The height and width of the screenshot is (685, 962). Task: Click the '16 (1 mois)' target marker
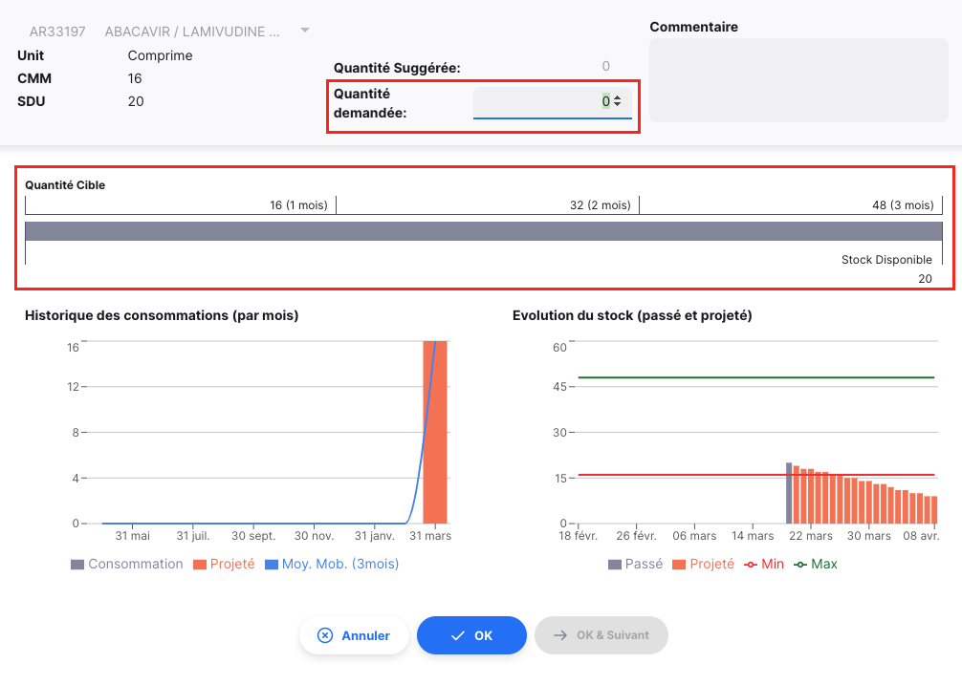tap(298, 205)
